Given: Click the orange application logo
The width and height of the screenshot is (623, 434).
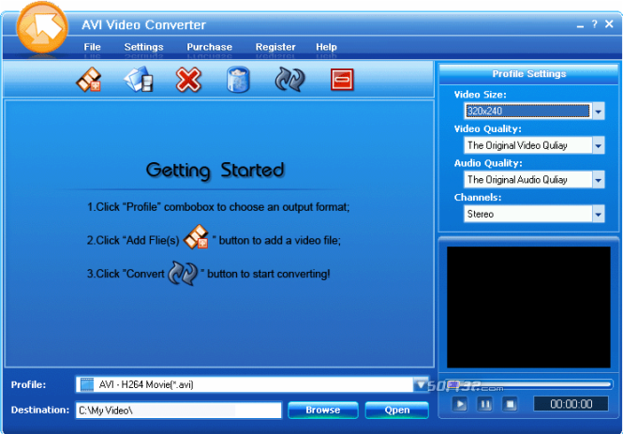Looking at the screenshot, I should point(42,27).
